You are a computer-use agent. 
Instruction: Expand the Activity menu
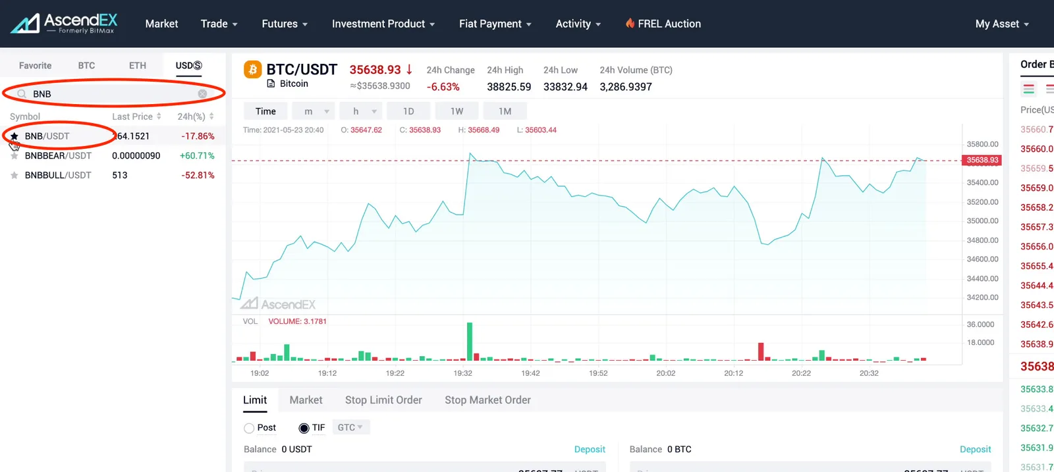[x=578, y=24]
